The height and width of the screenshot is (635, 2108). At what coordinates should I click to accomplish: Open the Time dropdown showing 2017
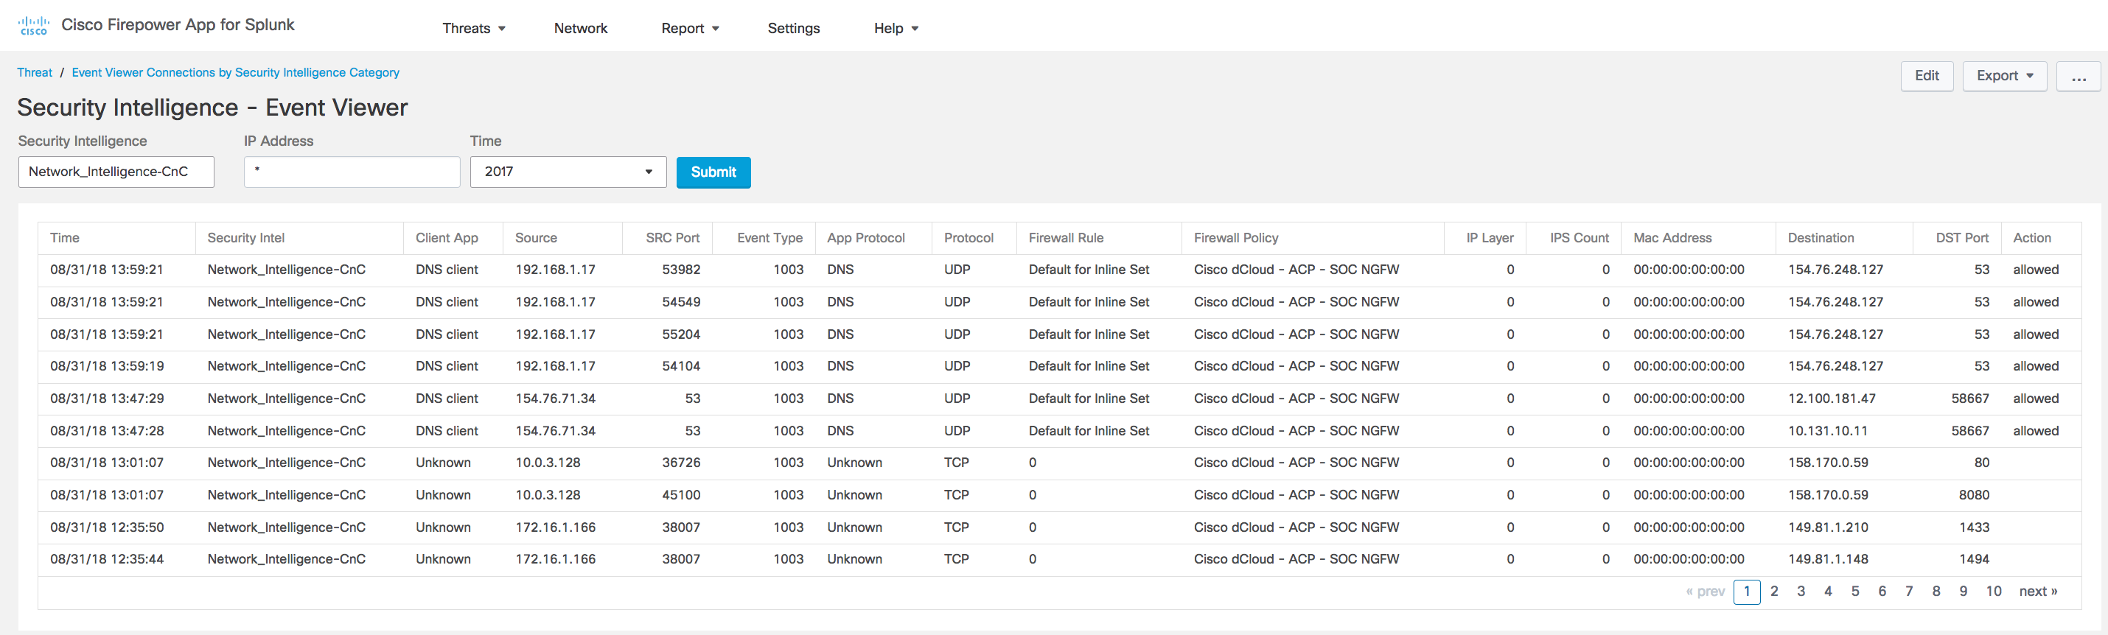tap(568, 172)
